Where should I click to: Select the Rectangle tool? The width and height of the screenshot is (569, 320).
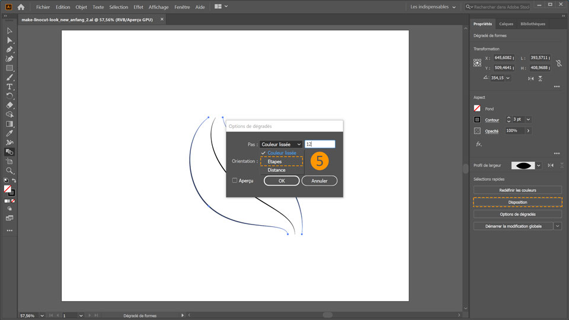(x=9, y=68)
